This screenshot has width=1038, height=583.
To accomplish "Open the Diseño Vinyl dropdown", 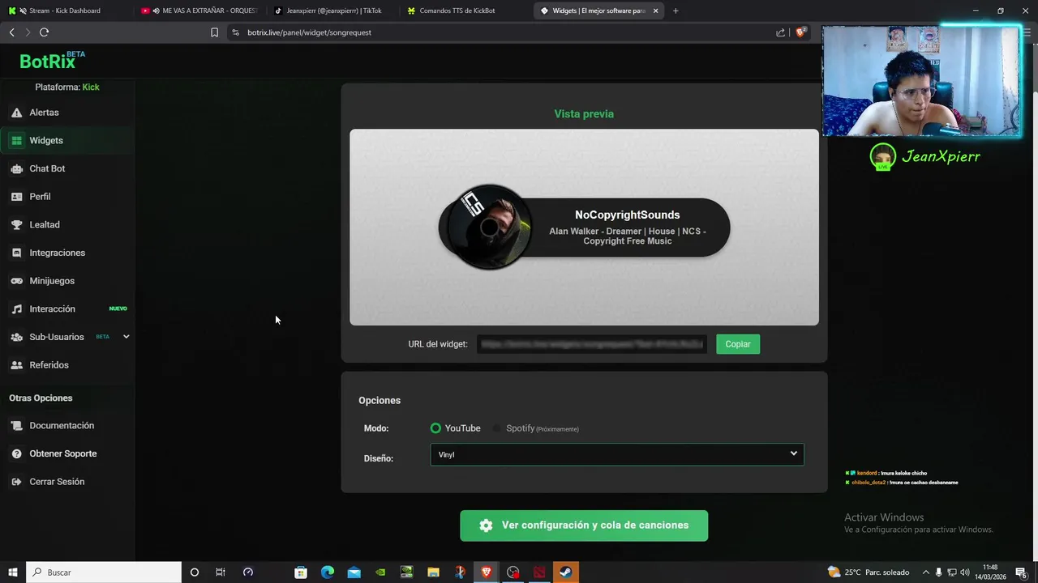I will click(617, 454).
